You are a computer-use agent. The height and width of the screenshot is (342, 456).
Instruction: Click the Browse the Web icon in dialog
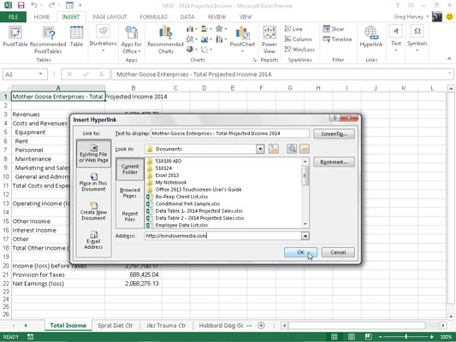click(x=292, y=149)
